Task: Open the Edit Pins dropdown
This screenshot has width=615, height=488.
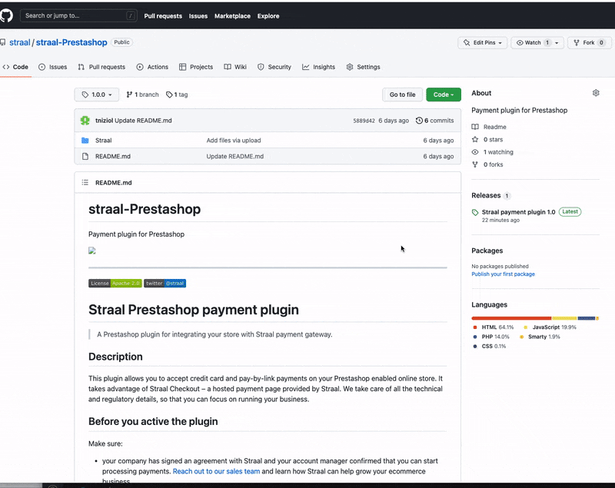Action: (x=483, y=43)
